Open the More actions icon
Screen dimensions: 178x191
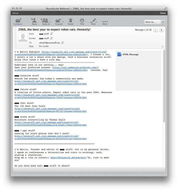pos(105,22)
